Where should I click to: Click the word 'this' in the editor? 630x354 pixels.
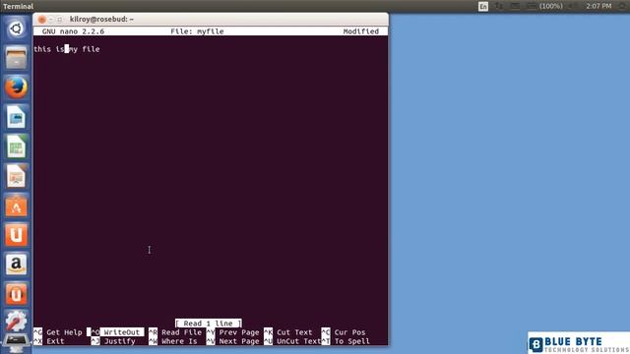point(42,49)
